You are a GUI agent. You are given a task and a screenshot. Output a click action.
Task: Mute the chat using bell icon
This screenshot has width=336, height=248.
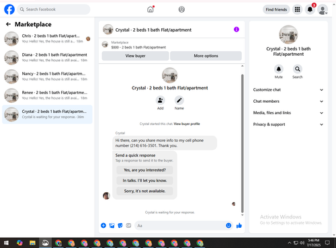point(279,69)
